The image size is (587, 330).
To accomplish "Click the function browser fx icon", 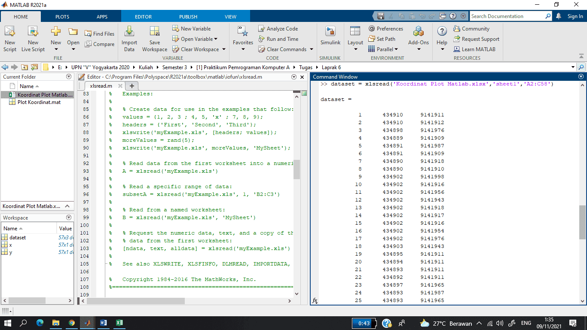I will (x=315, y=301).
